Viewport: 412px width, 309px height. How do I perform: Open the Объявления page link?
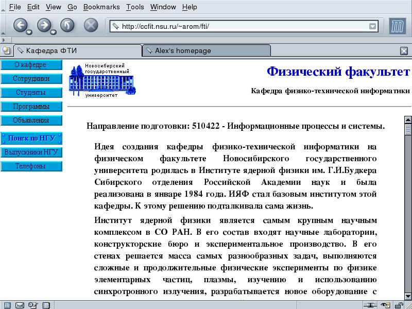click(x=31, y=121)
